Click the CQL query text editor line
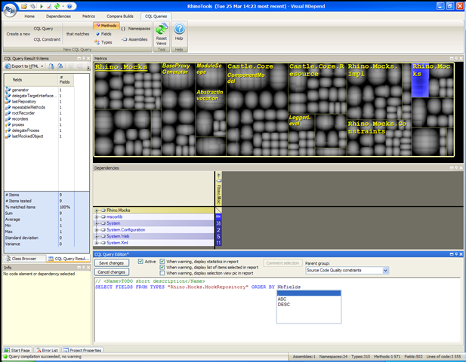This screenshot has width=466, height=362. coord(198,287)
